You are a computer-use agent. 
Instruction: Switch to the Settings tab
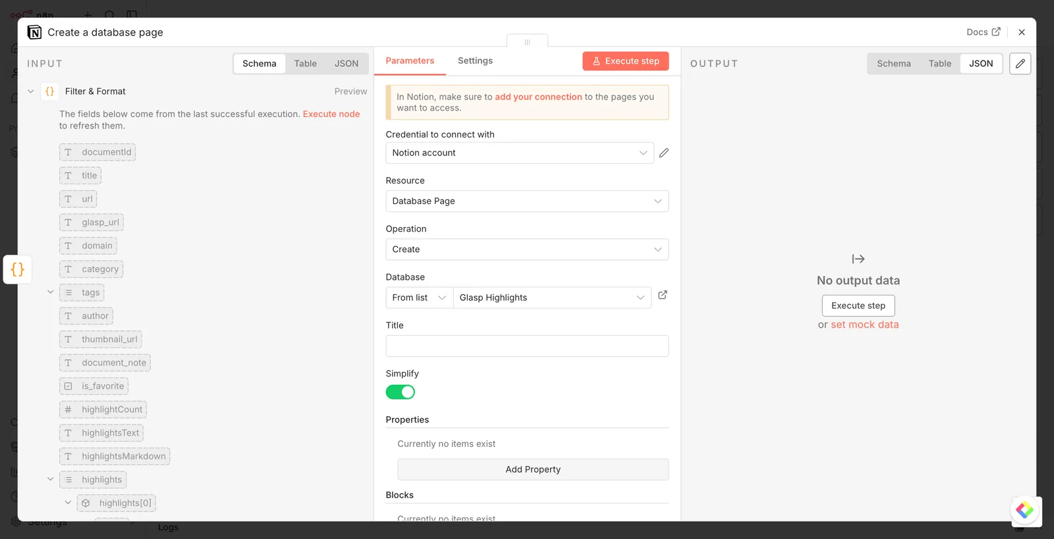pyautogui.click(x=475, y=61)
